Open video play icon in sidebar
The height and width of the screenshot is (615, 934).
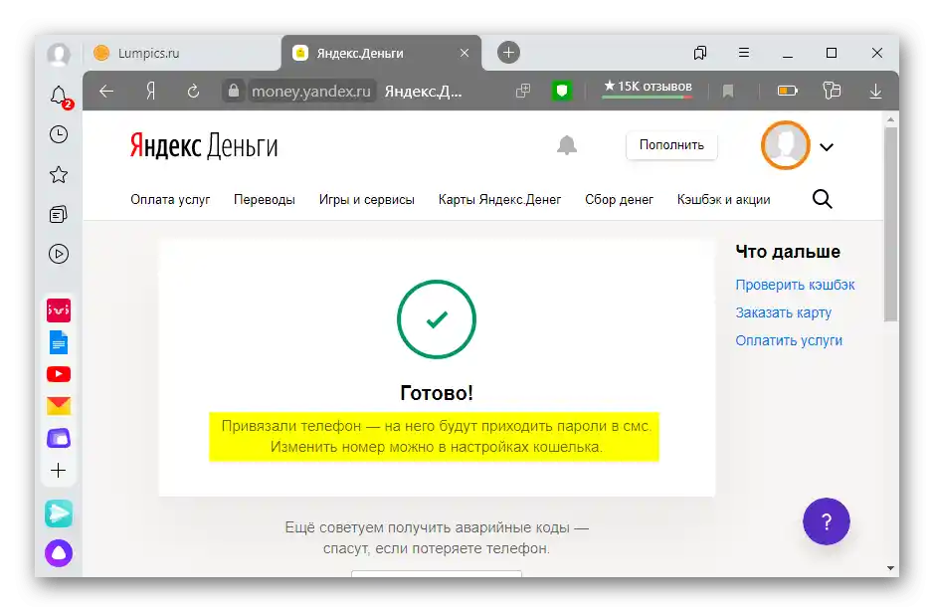pyautogui.click(x=59, y=255)
